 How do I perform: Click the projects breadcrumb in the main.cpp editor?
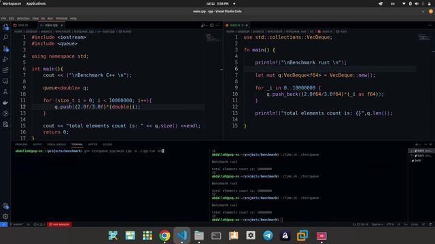pos(46,32)
